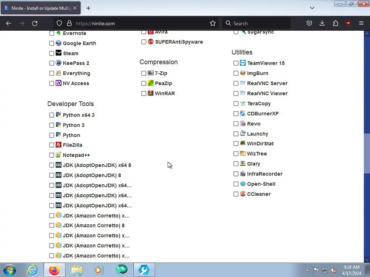Click the Google Earth globe icon

tap(59, 43)
